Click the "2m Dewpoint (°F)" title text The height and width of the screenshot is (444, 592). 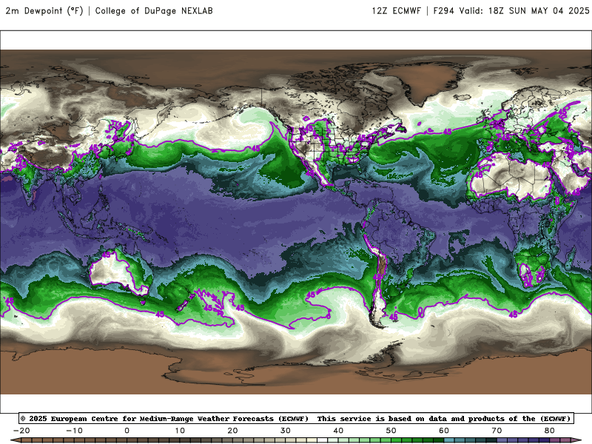44,11
